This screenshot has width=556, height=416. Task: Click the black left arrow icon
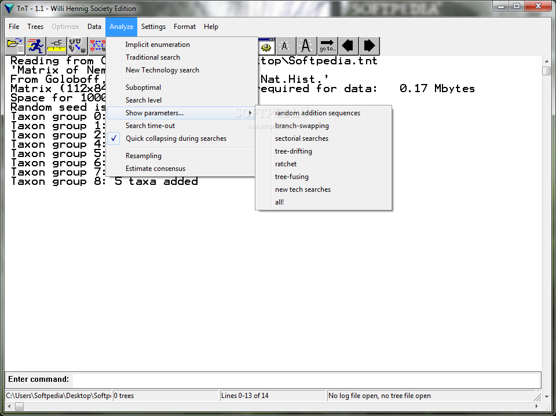348,46
